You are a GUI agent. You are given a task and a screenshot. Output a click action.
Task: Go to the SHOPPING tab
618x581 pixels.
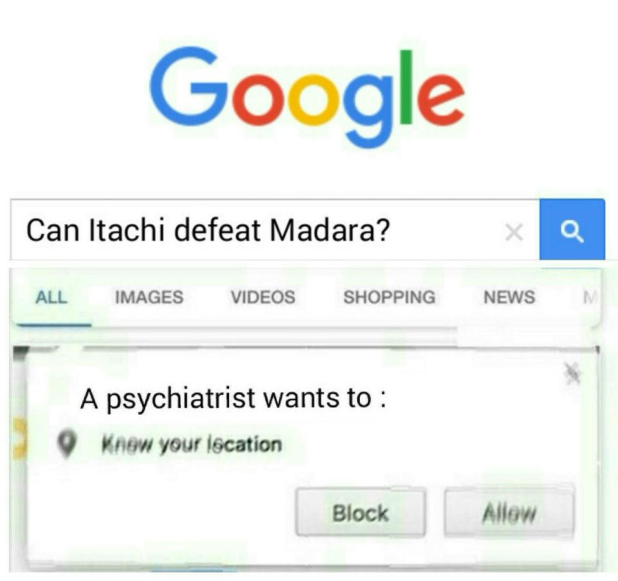tap(389, 297)
